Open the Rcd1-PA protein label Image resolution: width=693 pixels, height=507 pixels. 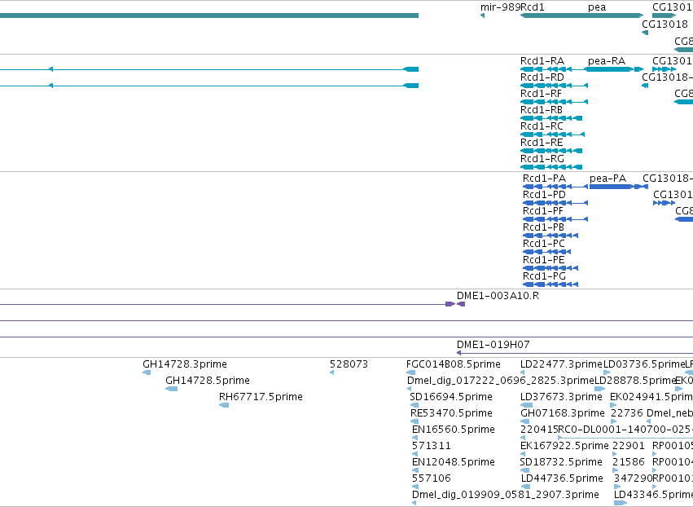click(544, 179)
